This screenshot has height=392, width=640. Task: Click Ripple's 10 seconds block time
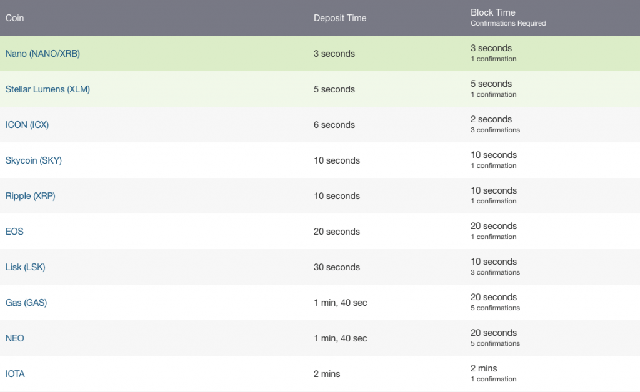(494, 190)
